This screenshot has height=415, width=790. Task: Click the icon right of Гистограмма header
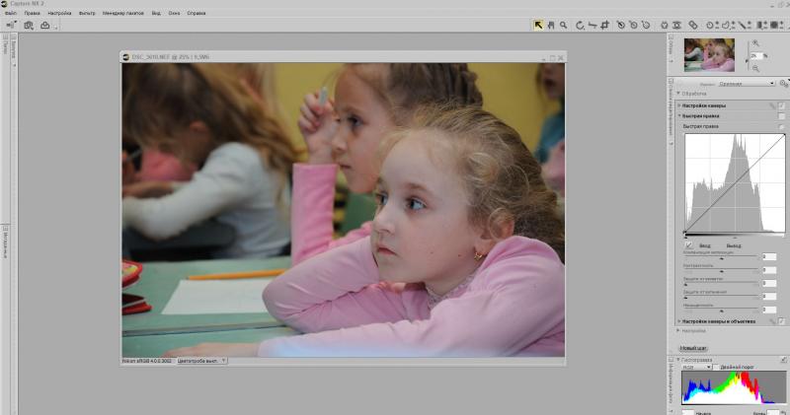(783, 360)
